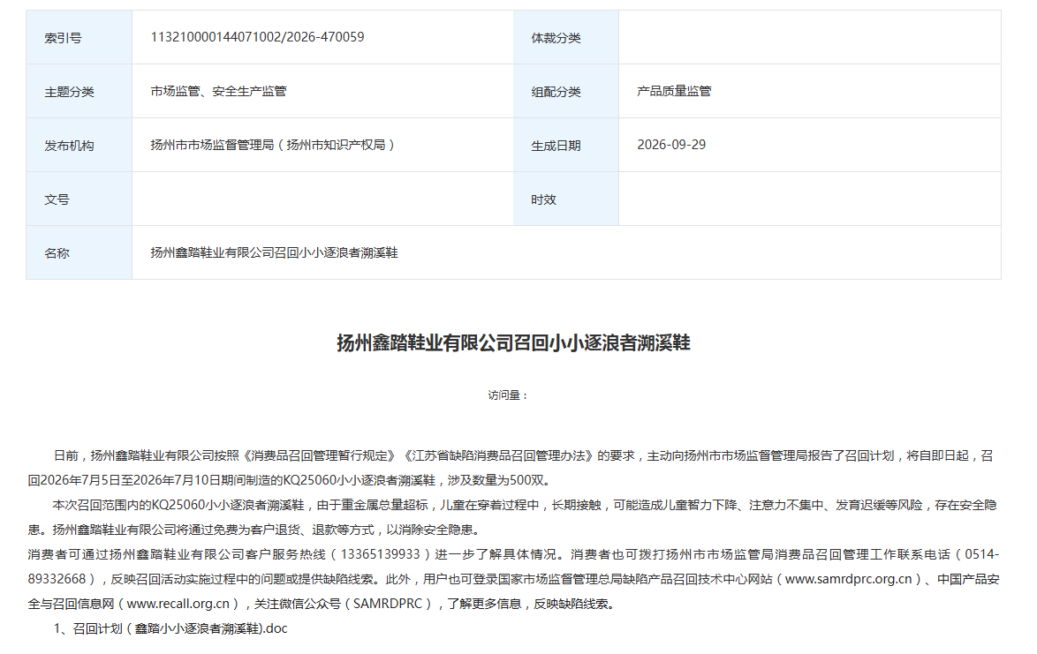Select the 主题分类 label cell
Screen dimensions: 1037x654
click(79, 91)
